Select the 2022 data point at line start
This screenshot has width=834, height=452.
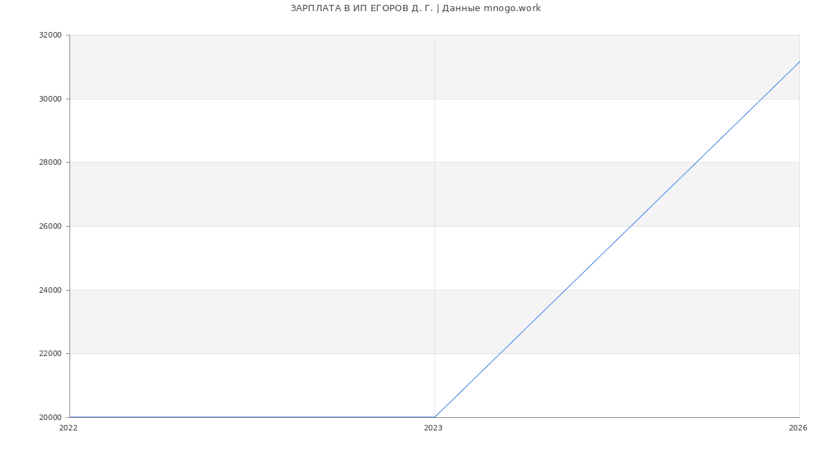(70, 417)
